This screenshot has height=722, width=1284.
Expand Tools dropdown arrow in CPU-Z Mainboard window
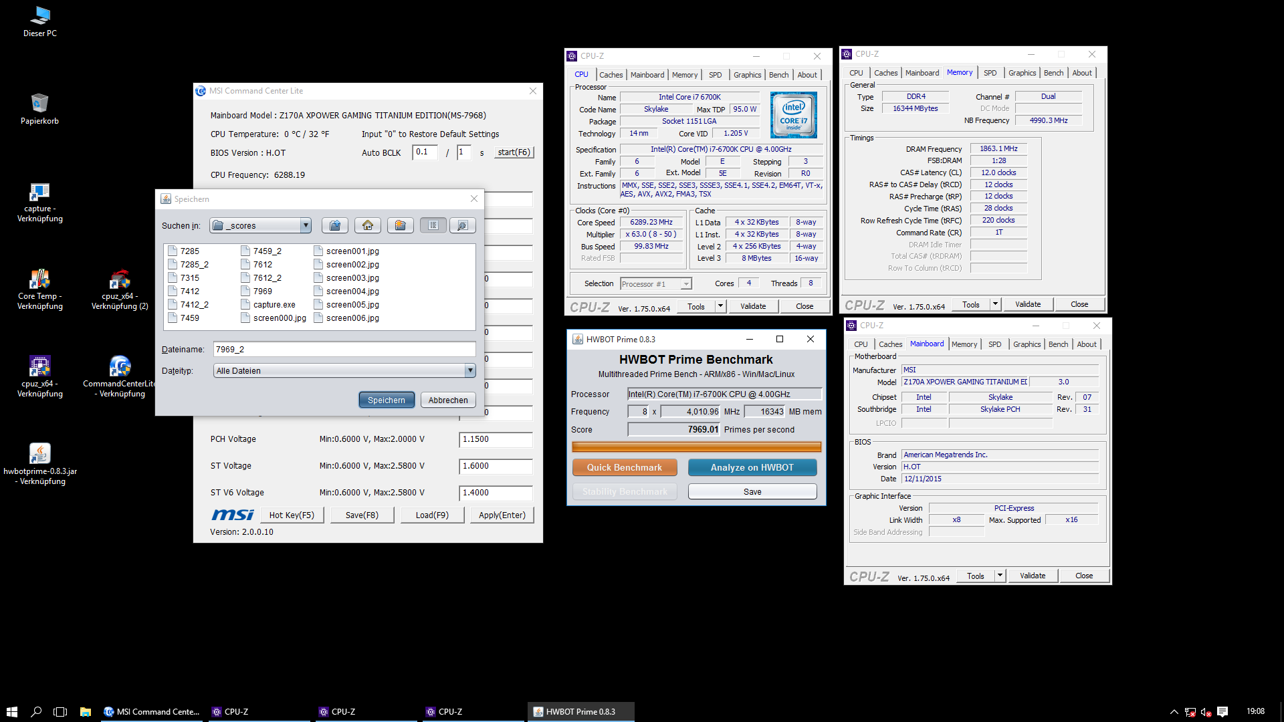point(1000,576)
